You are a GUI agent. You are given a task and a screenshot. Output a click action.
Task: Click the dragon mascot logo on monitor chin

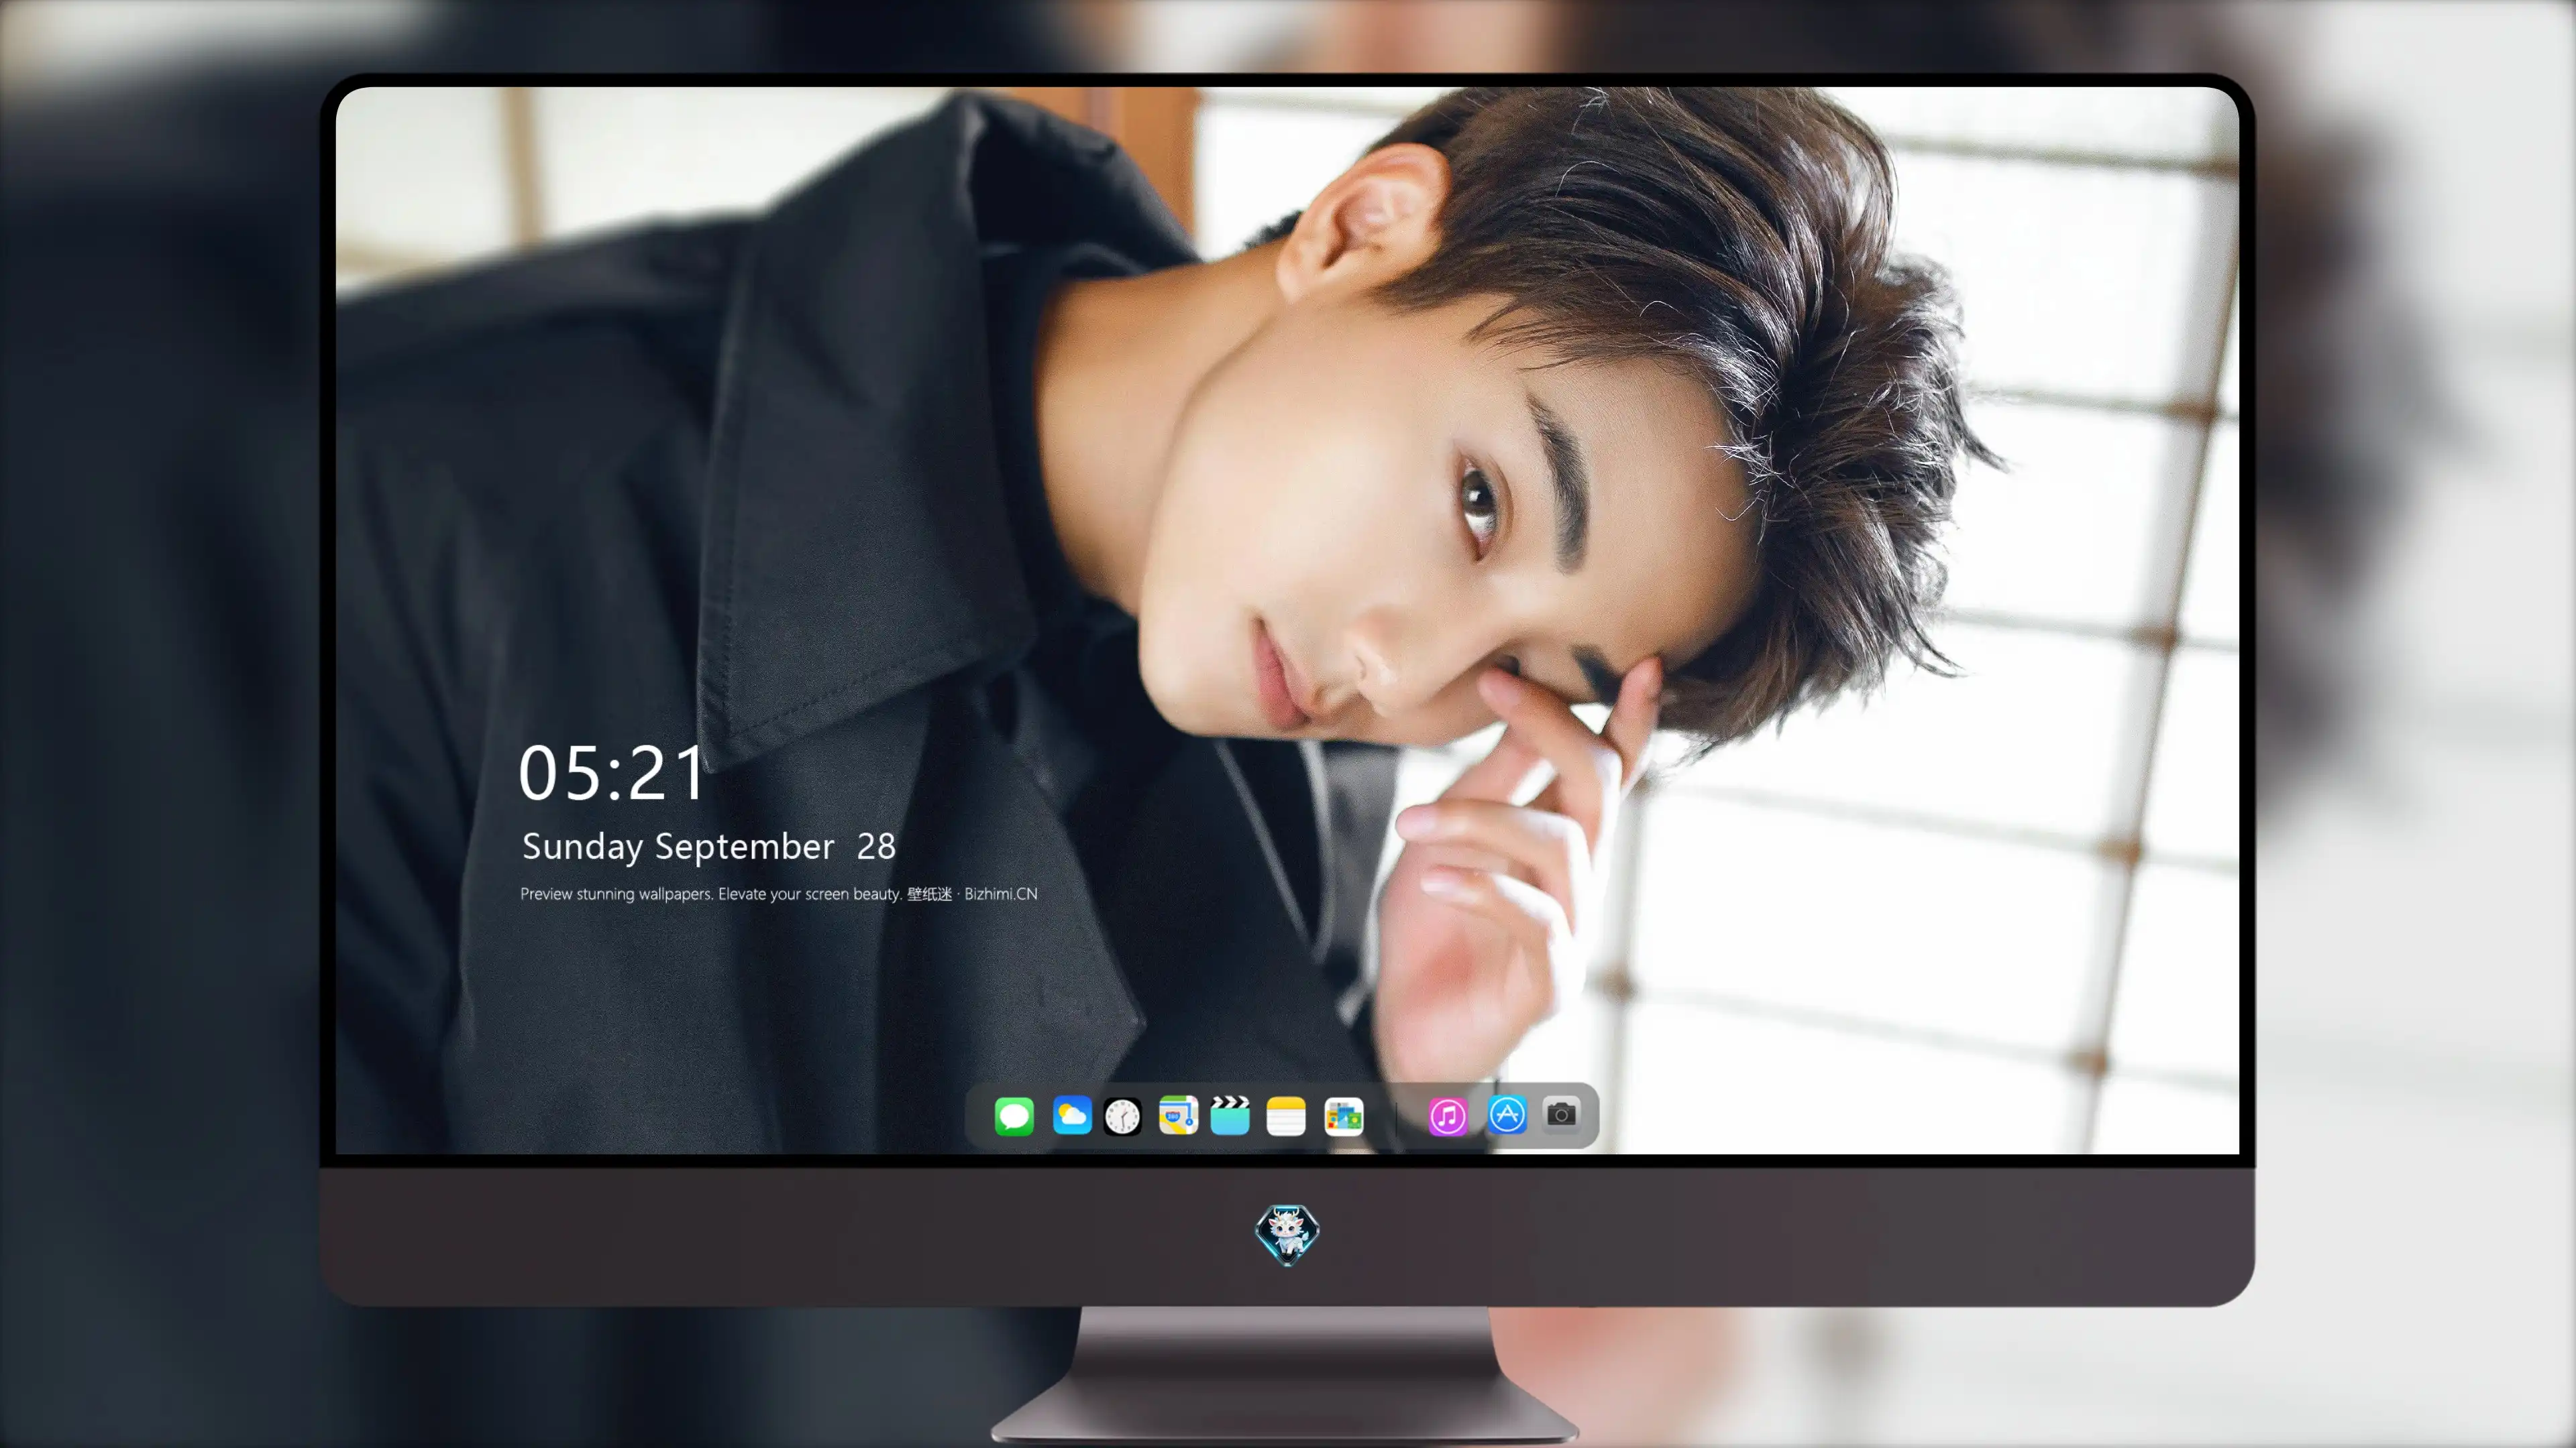pos(1287,1235)
